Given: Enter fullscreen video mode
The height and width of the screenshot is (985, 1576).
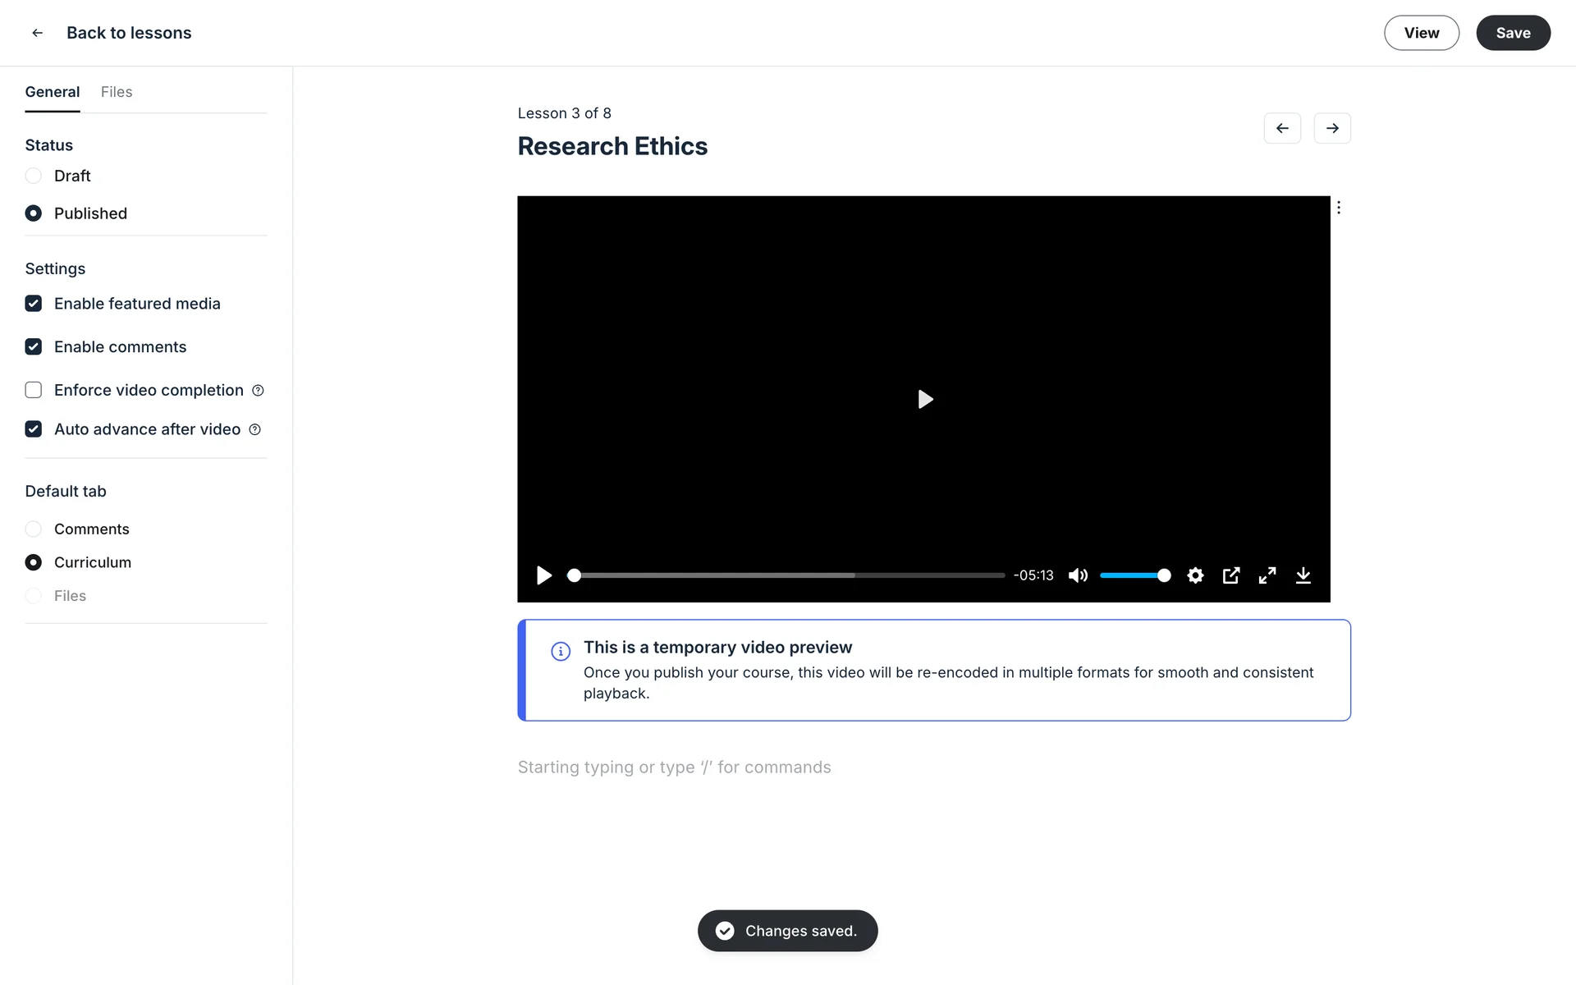Looking at the screenshot, I should [1267, 575].
